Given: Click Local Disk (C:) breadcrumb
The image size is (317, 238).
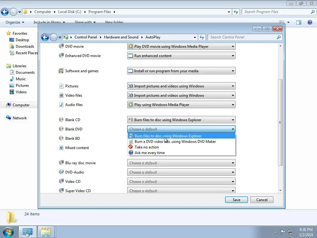Looking at the screenshot, I should 70,12.
